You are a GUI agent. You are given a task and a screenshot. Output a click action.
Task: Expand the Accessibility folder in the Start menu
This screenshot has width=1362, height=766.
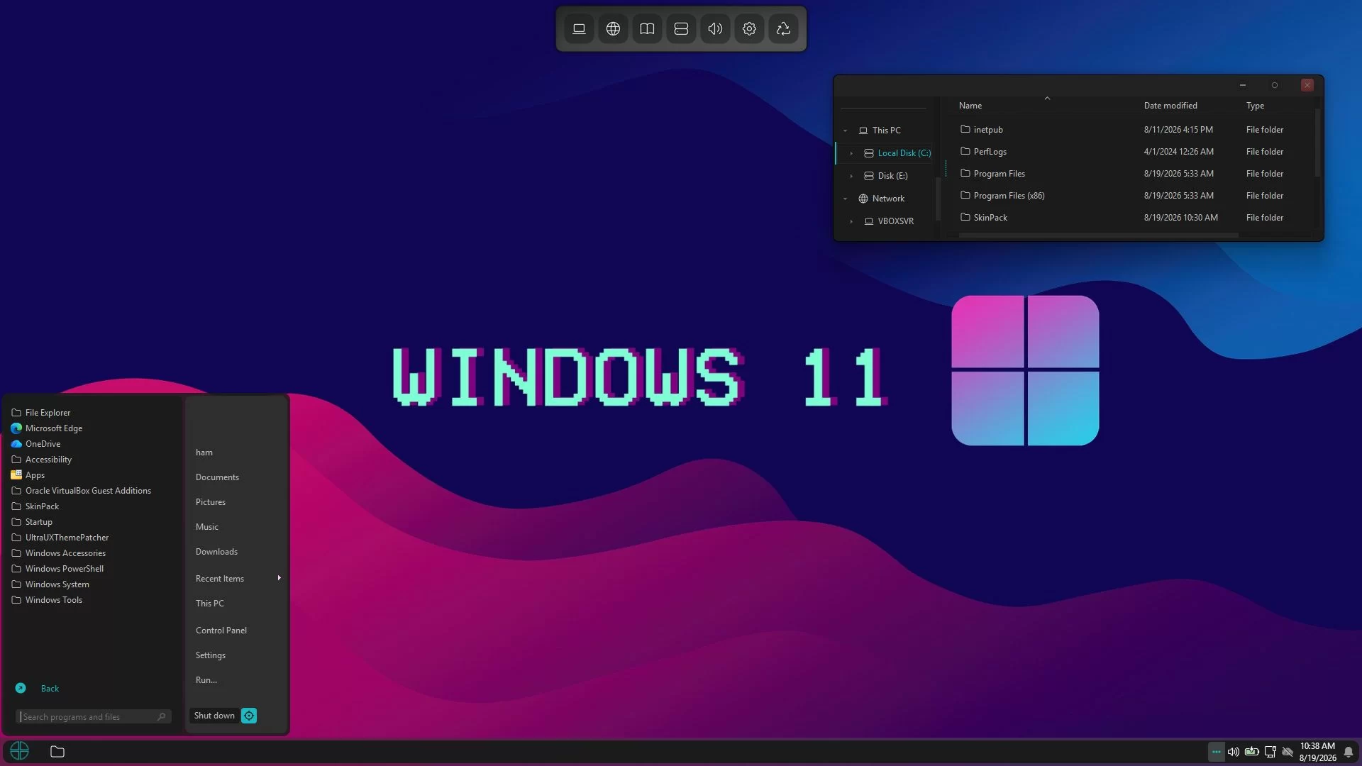[48, 460]
